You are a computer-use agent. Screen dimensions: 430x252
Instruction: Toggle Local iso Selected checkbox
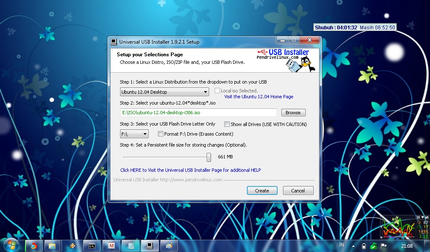pos(217,90)
